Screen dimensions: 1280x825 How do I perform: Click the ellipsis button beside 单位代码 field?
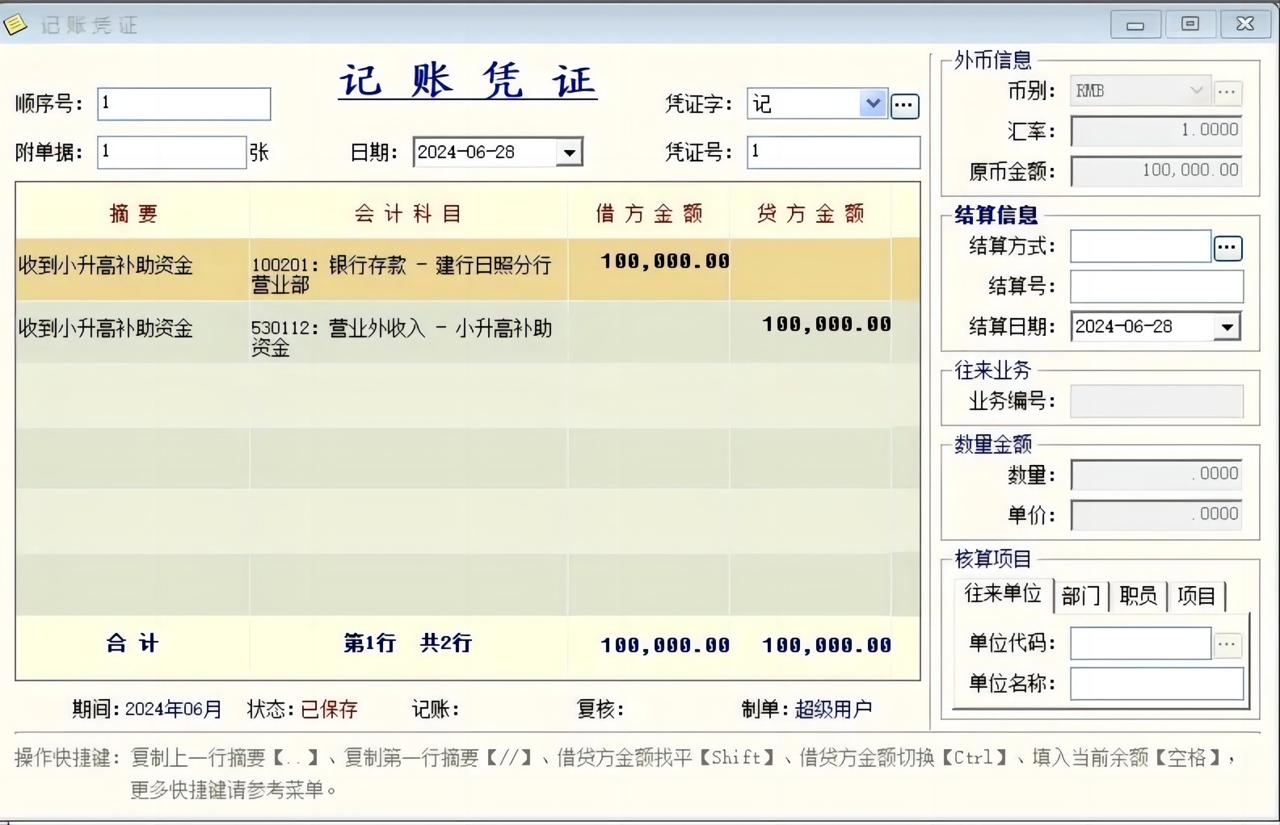tap(1227, 644)
